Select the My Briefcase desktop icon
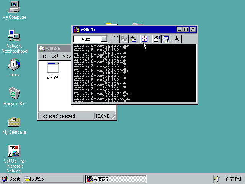Viewport: 245px width, 184px height. click(14, 126)
